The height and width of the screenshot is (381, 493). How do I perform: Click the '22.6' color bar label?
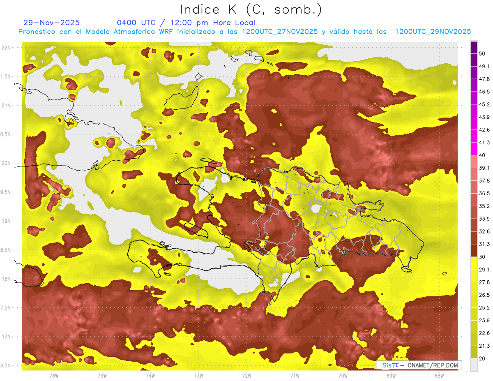[x=484, y=333]
